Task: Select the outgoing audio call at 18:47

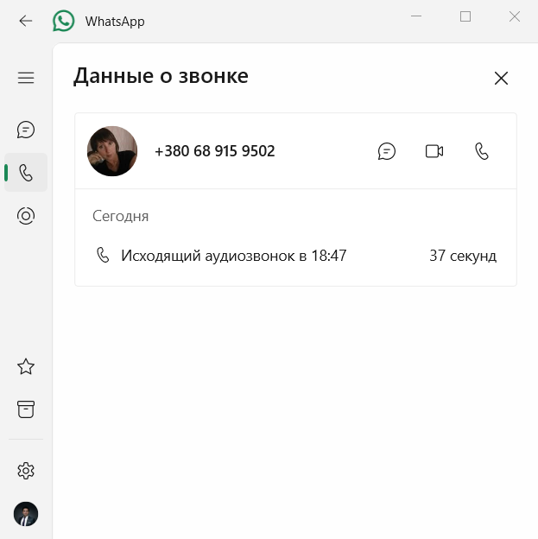Action: 295,256
